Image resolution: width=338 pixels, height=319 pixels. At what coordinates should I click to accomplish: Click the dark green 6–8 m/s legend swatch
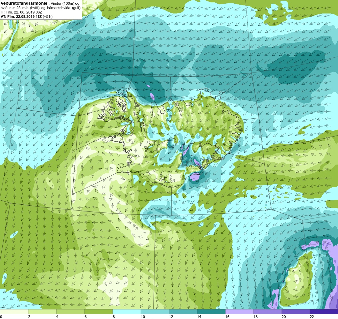98,312
